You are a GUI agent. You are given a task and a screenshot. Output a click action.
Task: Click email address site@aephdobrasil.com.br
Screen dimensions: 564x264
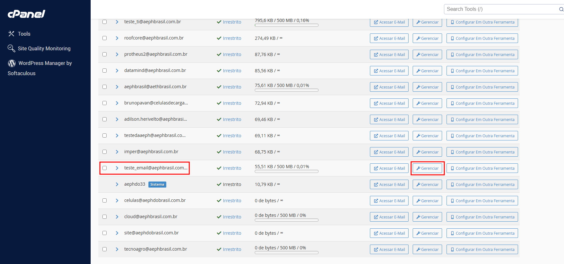tap(152, 233)
